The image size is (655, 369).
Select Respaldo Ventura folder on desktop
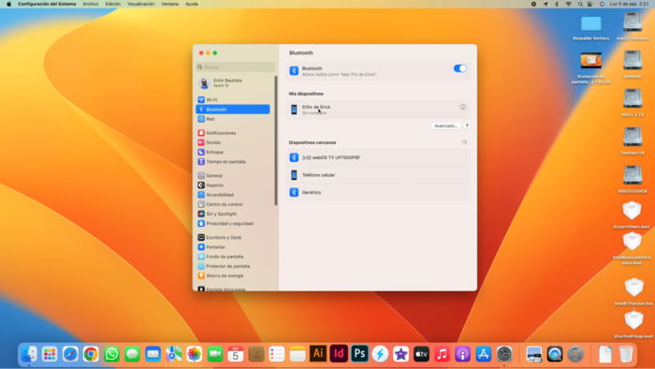point(590,27)
